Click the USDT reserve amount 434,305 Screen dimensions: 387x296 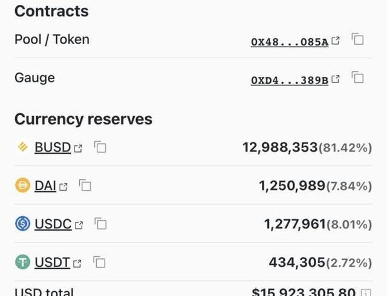click(297, 262)
